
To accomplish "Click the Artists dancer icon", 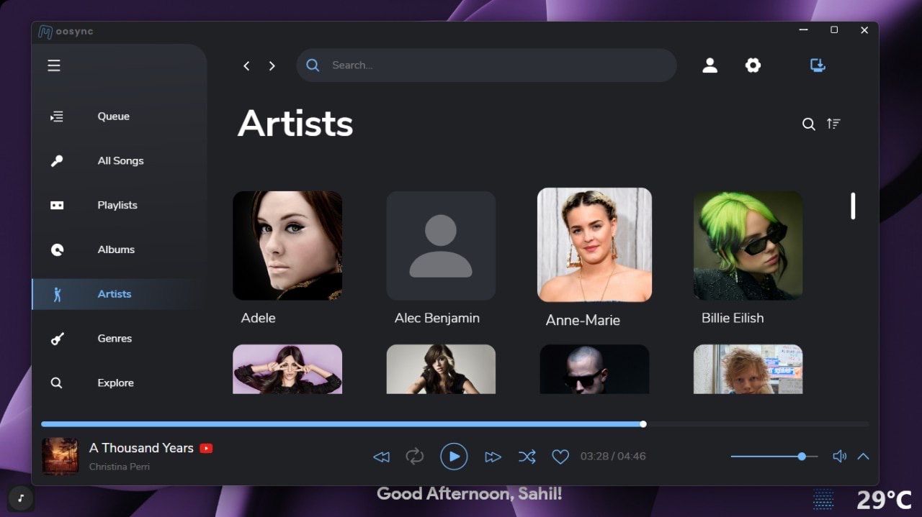I will point(58,294).
